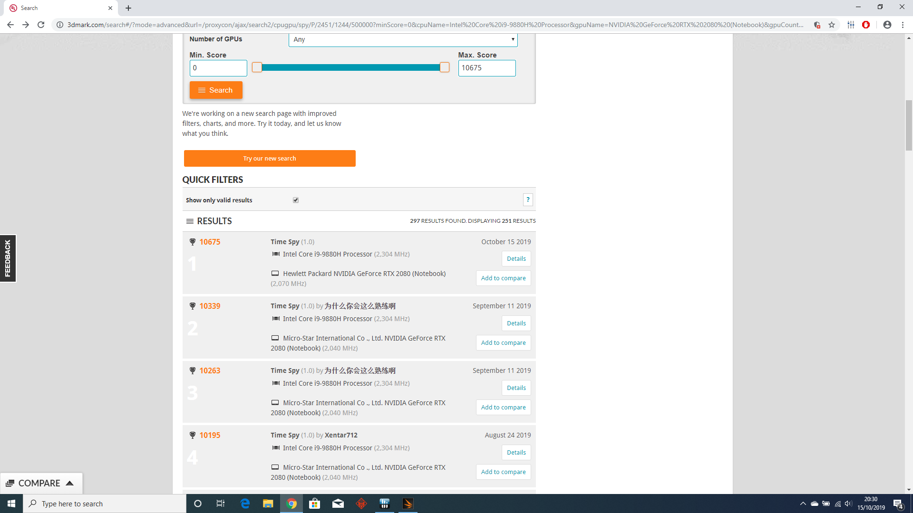
Task: Open the Number of GPUs dropdown
Action: pyautogui.click(x=403, y=39)
